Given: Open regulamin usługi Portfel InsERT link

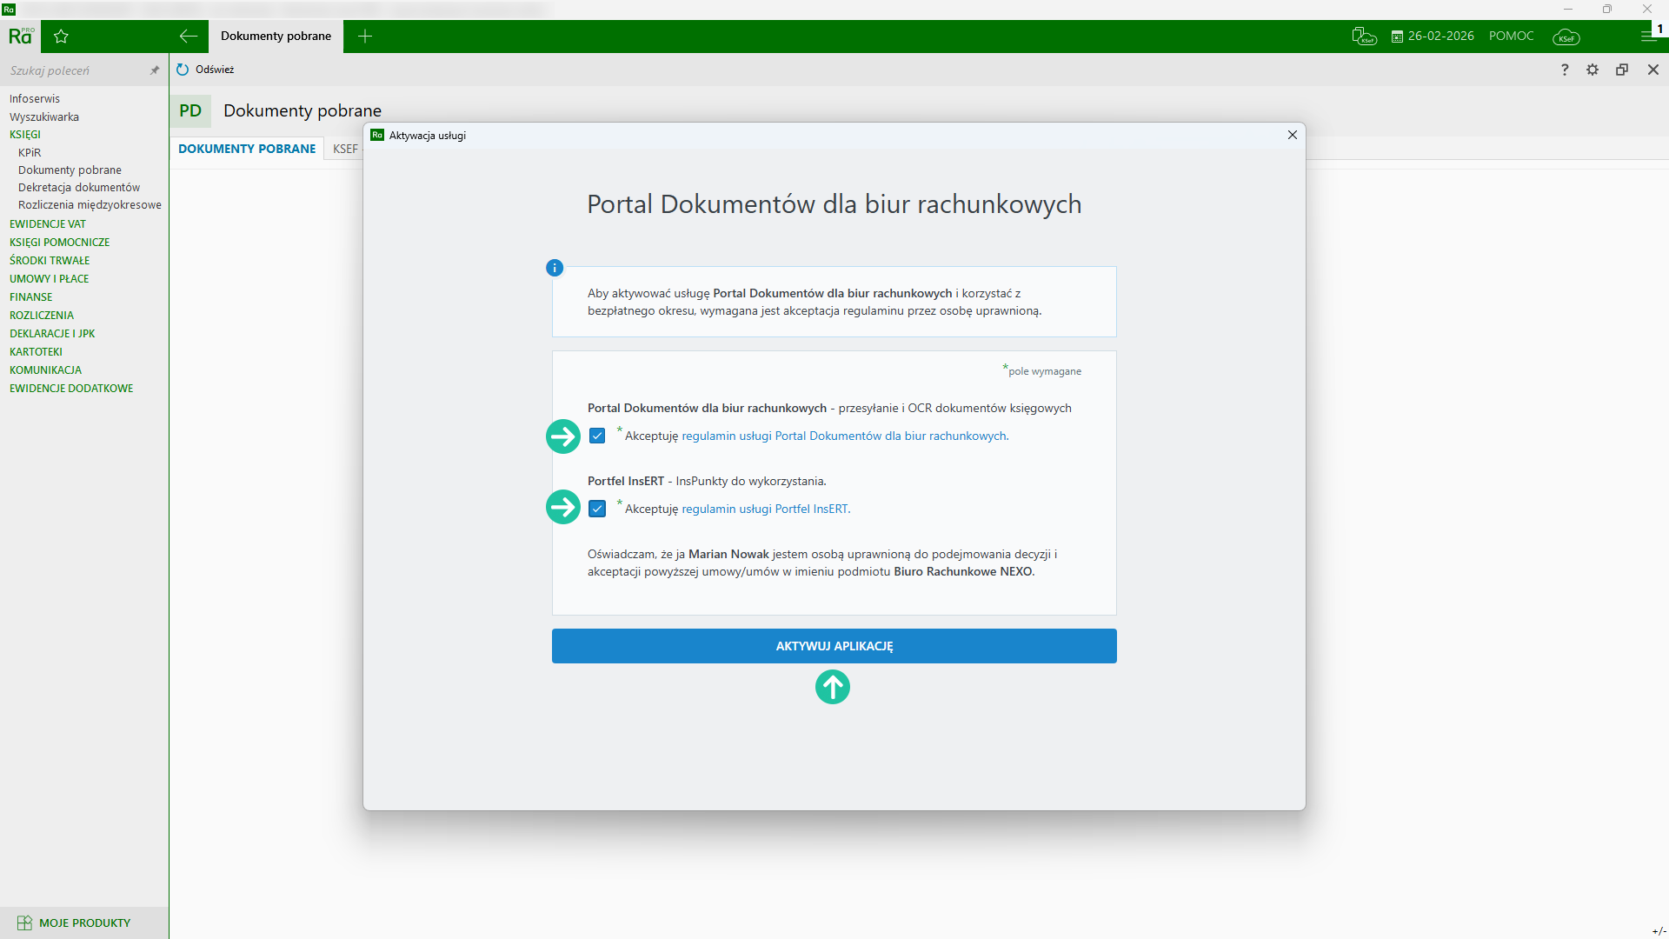Looking at the screenshot, I should tap(765, 509).
